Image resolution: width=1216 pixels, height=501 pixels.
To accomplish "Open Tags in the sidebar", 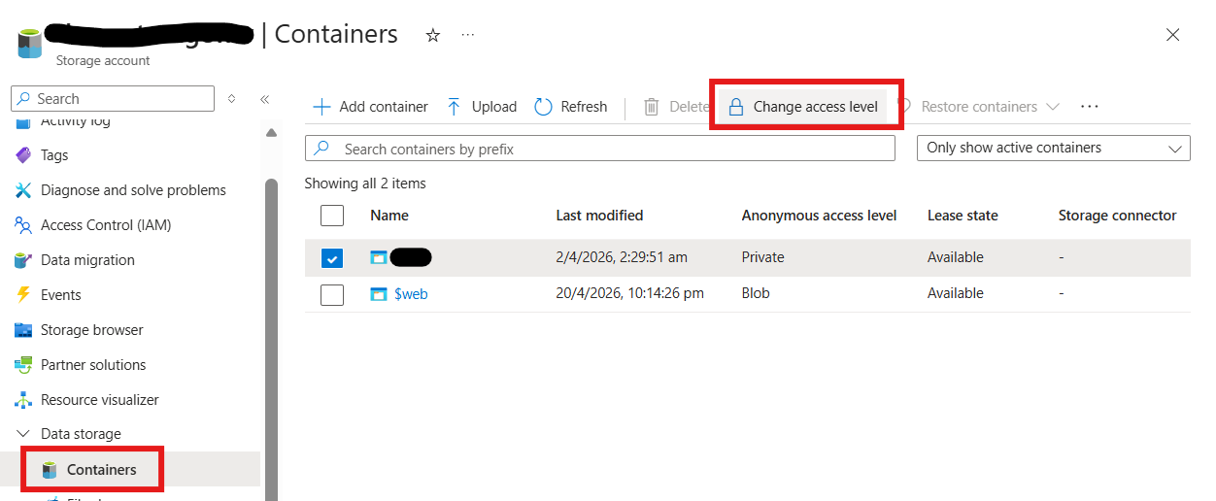I will click(x=54, y=155).
